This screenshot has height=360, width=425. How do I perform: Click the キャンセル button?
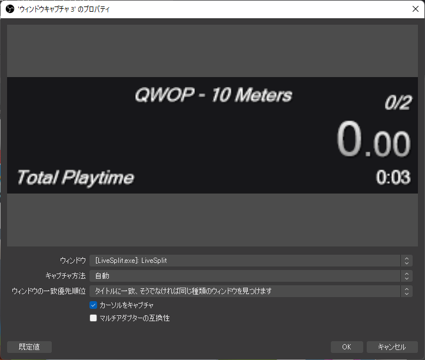(392, 347)
